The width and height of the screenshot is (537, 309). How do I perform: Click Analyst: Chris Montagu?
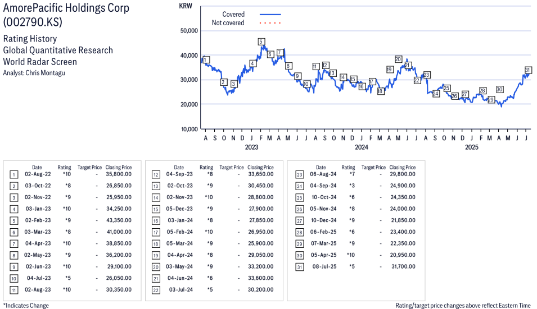point(34,73)
